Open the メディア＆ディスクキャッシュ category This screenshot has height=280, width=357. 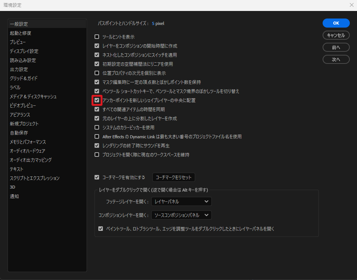coord(33,96)
